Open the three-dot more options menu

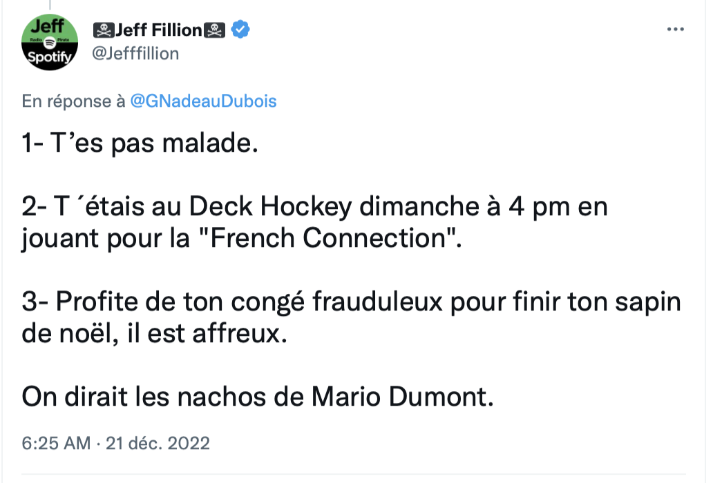pyautogui.click(x=675, y=29)
